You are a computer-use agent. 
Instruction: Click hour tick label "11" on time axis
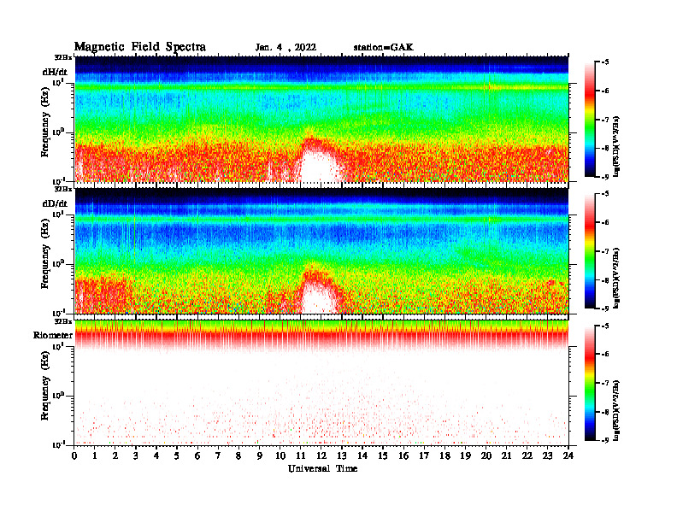tap(301, 456)
